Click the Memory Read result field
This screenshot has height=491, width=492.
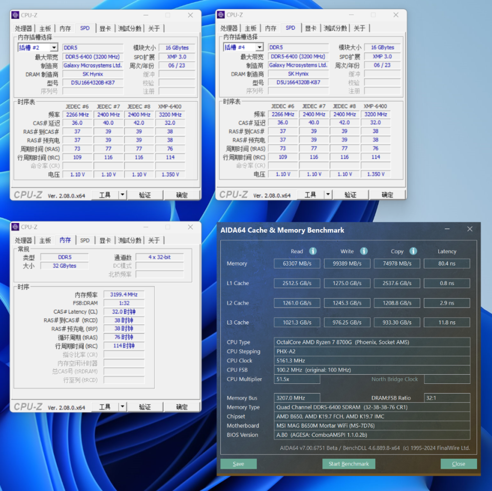pyautogui.click(x=297, y=263)
